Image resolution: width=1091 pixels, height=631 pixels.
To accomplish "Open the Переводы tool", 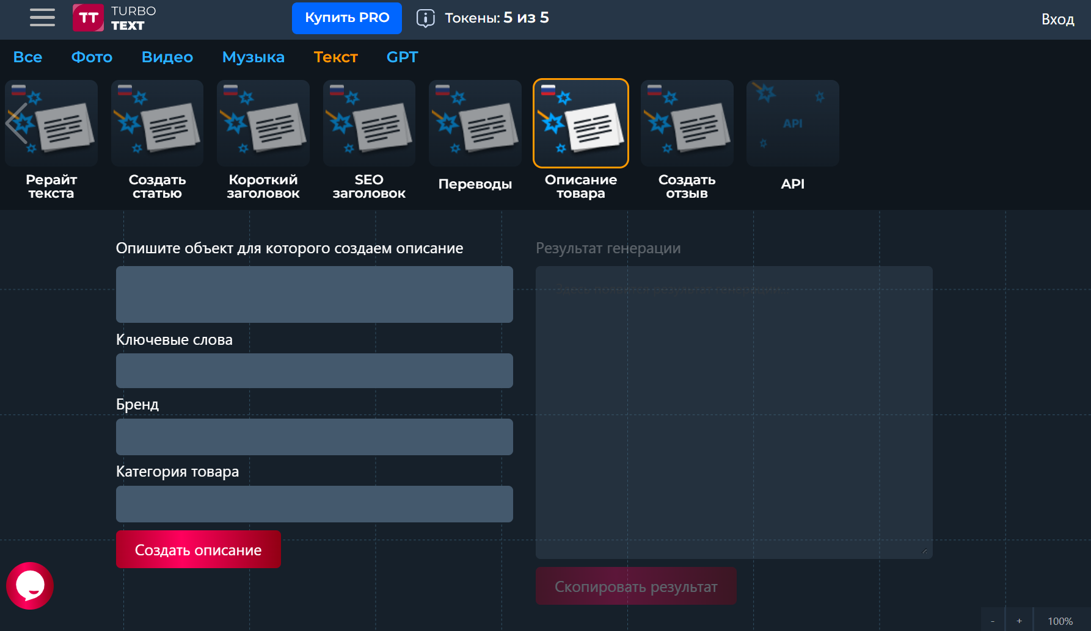I will tap(475, 140).
